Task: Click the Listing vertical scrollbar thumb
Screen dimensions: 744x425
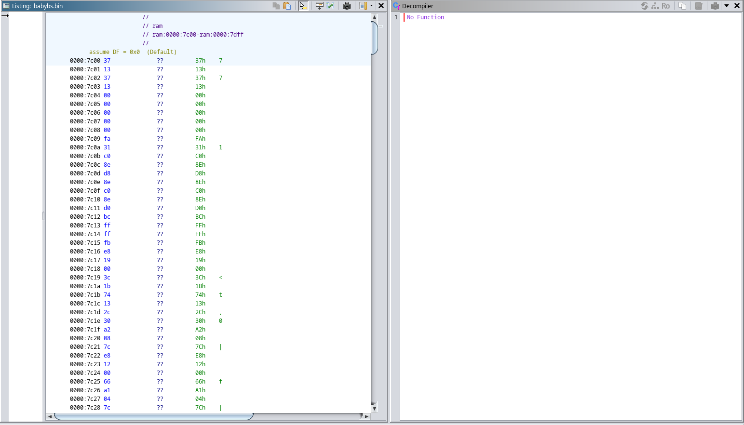Action: coord(374,38)
